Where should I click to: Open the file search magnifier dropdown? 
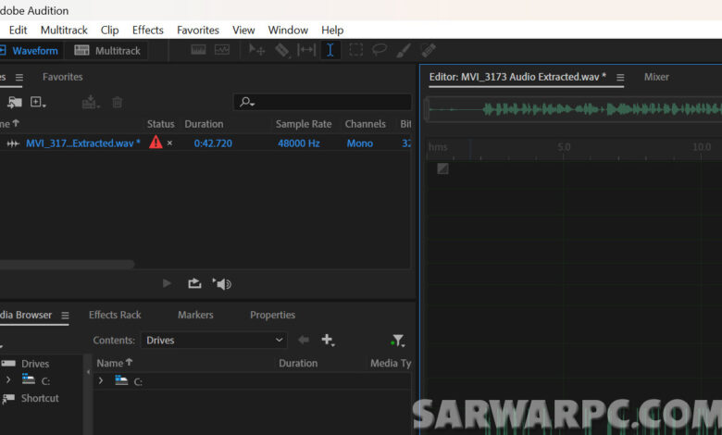click(247, 102)
